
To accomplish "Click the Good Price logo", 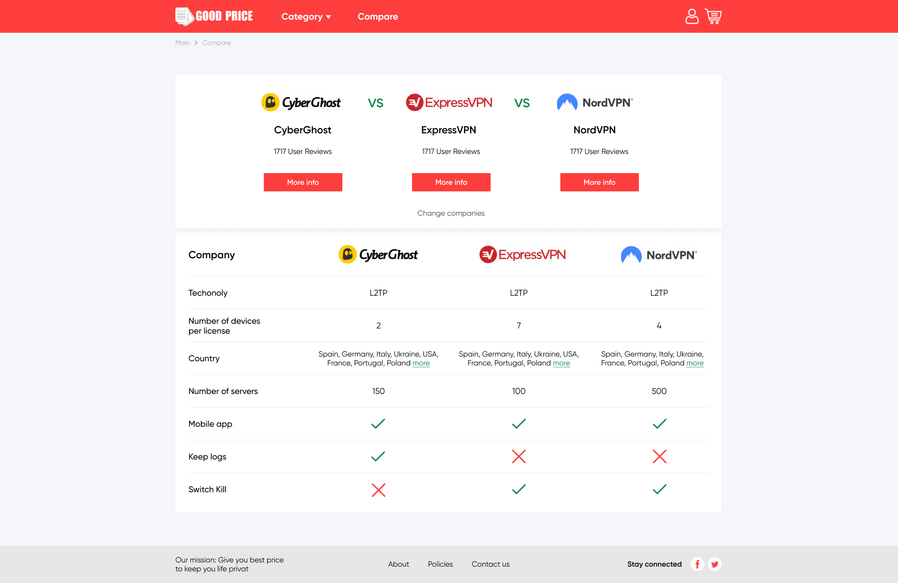I will click(x=214, y=16).
